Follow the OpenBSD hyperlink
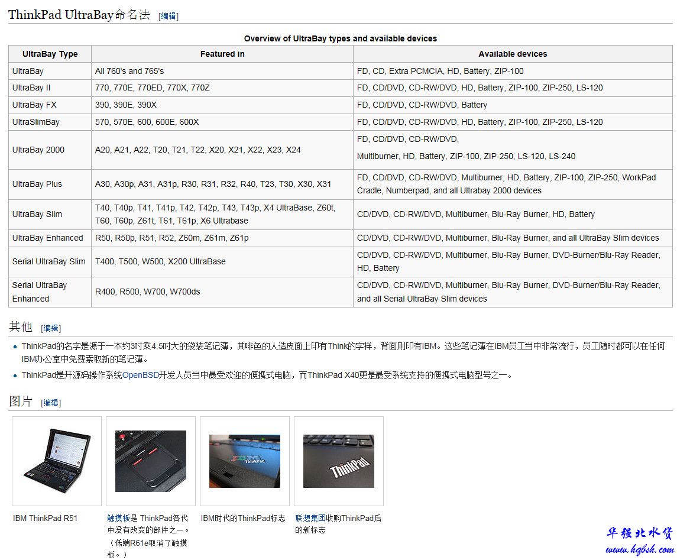677x560 pixels. (x=140, y=375)
